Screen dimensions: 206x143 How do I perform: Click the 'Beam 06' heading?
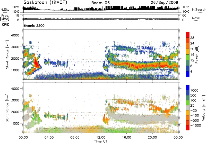(100, 3)
